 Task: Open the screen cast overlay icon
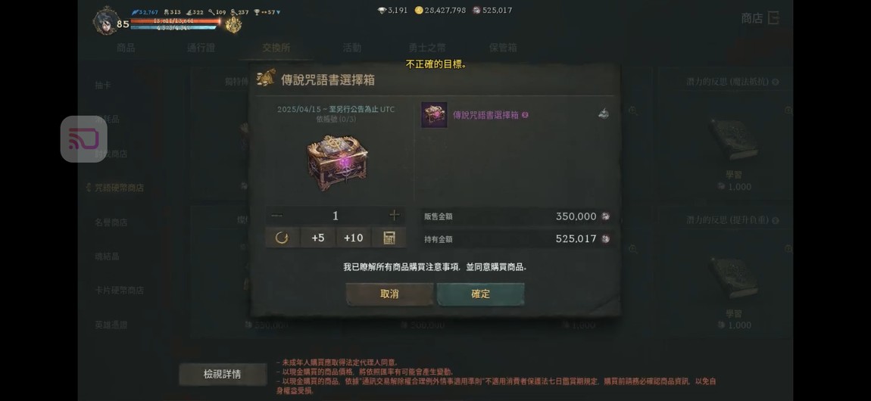[84, 139]
